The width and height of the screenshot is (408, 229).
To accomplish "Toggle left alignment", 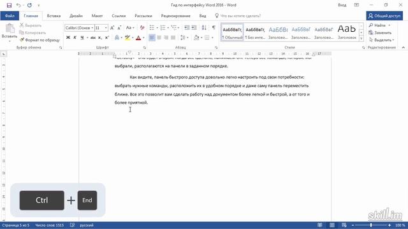I will coord(152,38).
